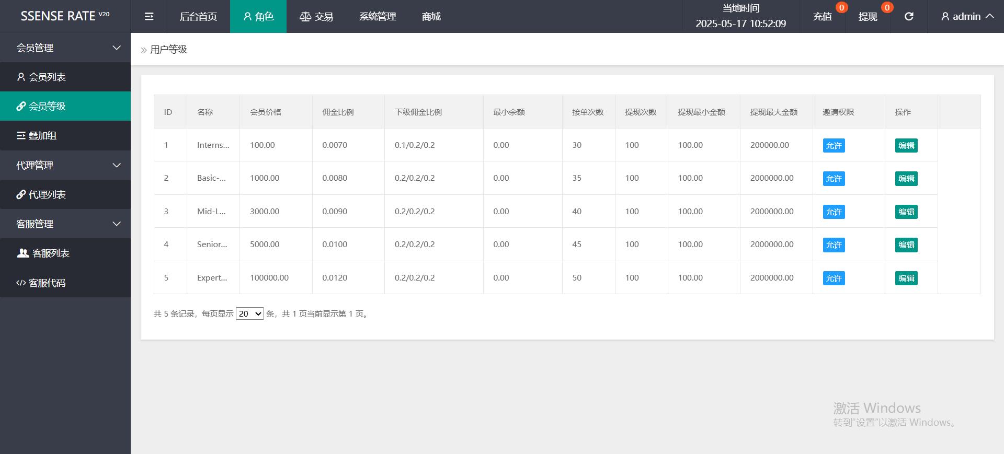
Task: Open the rows-per-page dropdown showing 20
Action: click(250, 314)
